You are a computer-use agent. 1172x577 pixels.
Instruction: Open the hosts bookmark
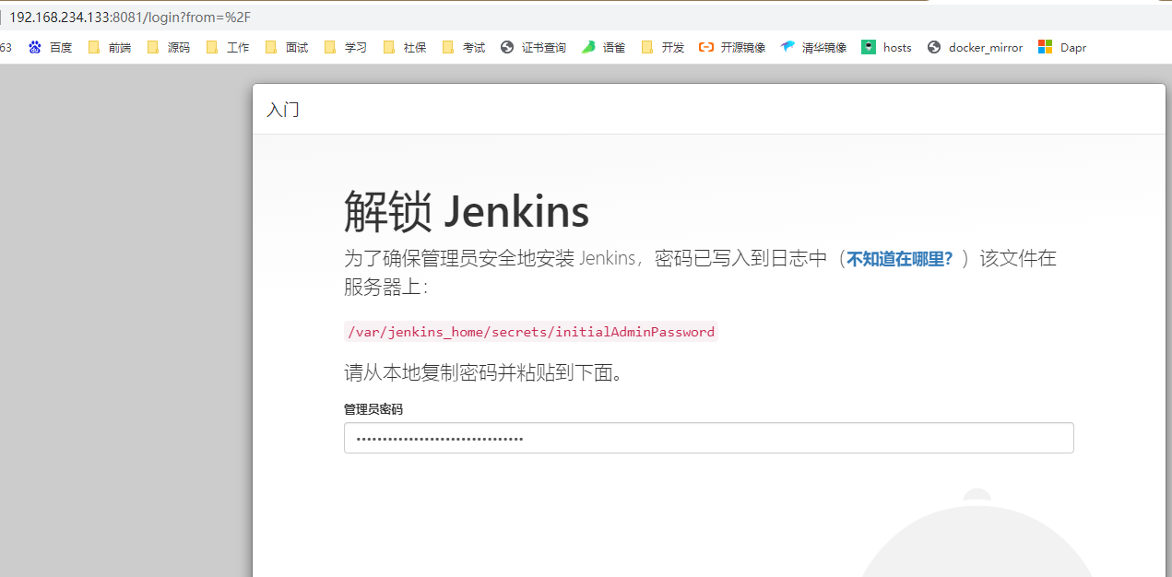[886, 47]
